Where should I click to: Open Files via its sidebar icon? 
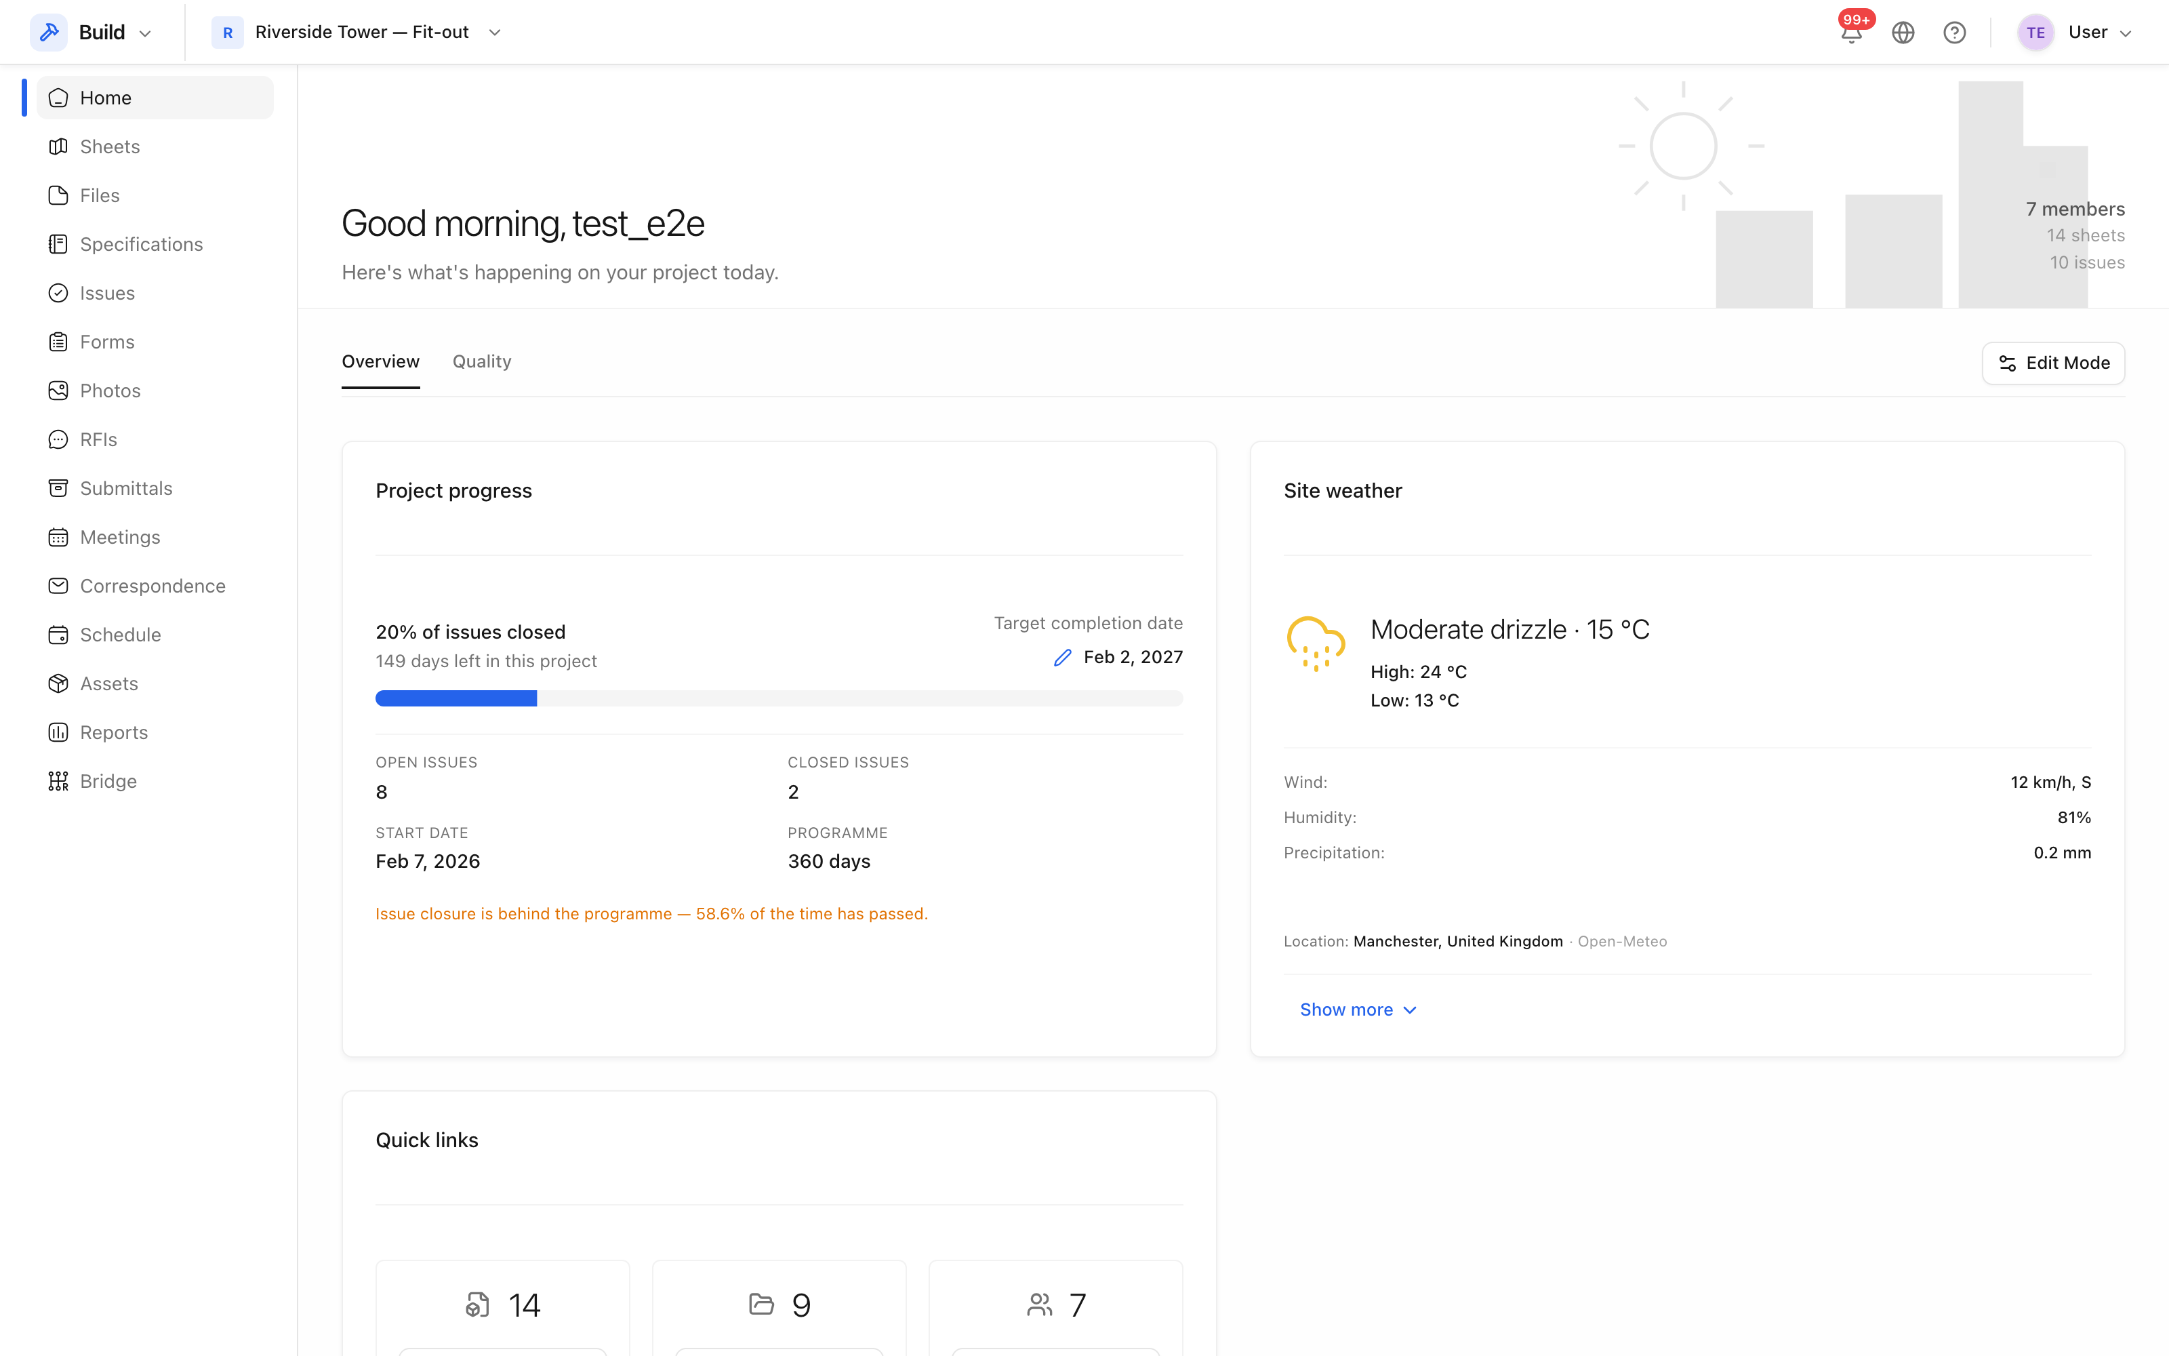pos(58,195)
